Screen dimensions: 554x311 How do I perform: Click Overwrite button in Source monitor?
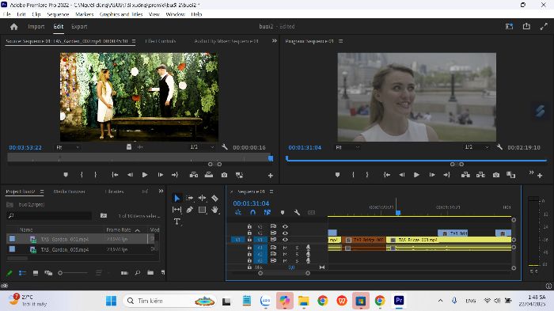pos(209,175)
